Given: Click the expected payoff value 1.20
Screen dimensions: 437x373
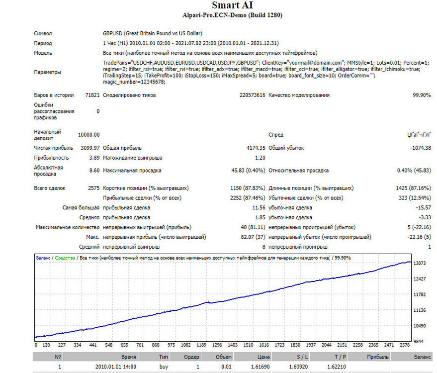Looking at the screenshot, I should (x=260, y=158).
